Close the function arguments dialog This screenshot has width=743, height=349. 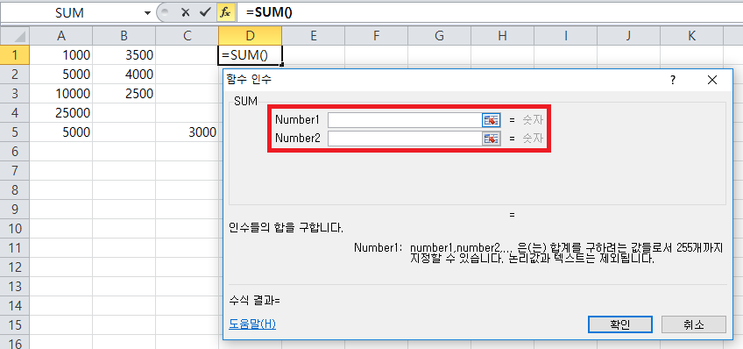[712, 80]
